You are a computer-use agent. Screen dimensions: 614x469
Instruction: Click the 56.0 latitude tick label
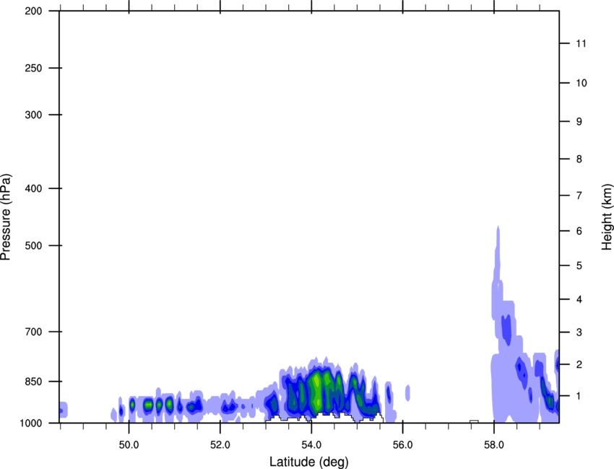(403, 445)
